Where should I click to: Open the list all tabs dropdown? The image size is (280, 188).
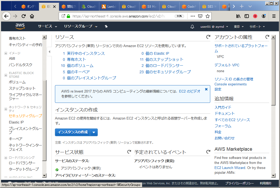click(x=250, y=6)
